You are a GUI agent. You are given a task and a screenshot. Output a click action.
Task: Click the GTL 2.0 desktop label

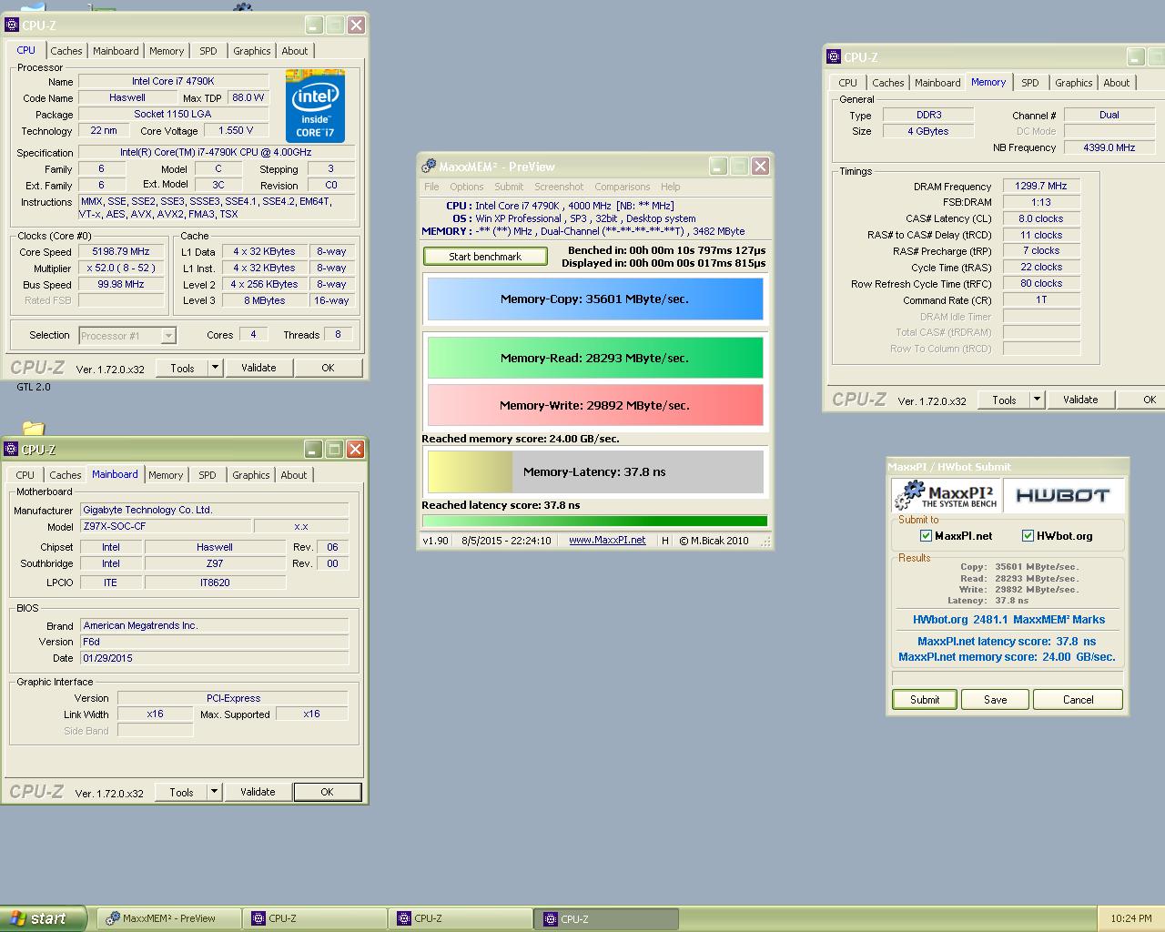[34, 387]
